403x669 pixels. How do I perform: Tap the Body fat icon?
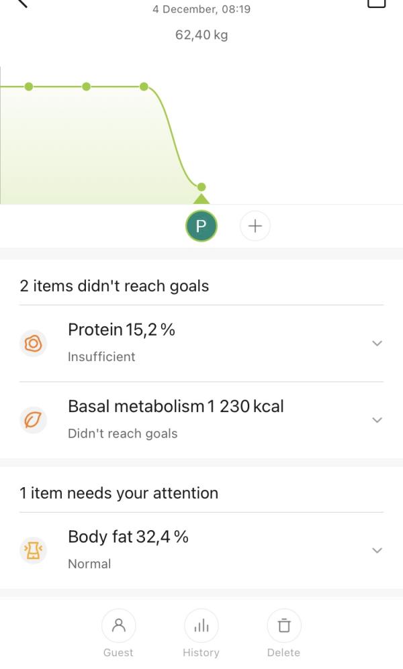pos(34,550)
